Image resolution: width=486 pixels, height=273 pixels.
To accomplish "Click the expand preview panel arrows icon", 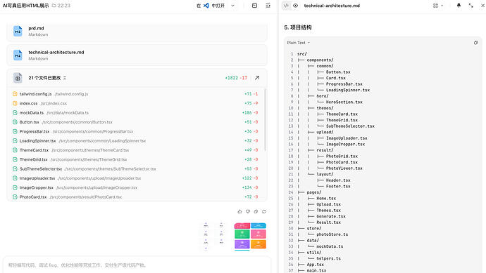I will (471, 6).
